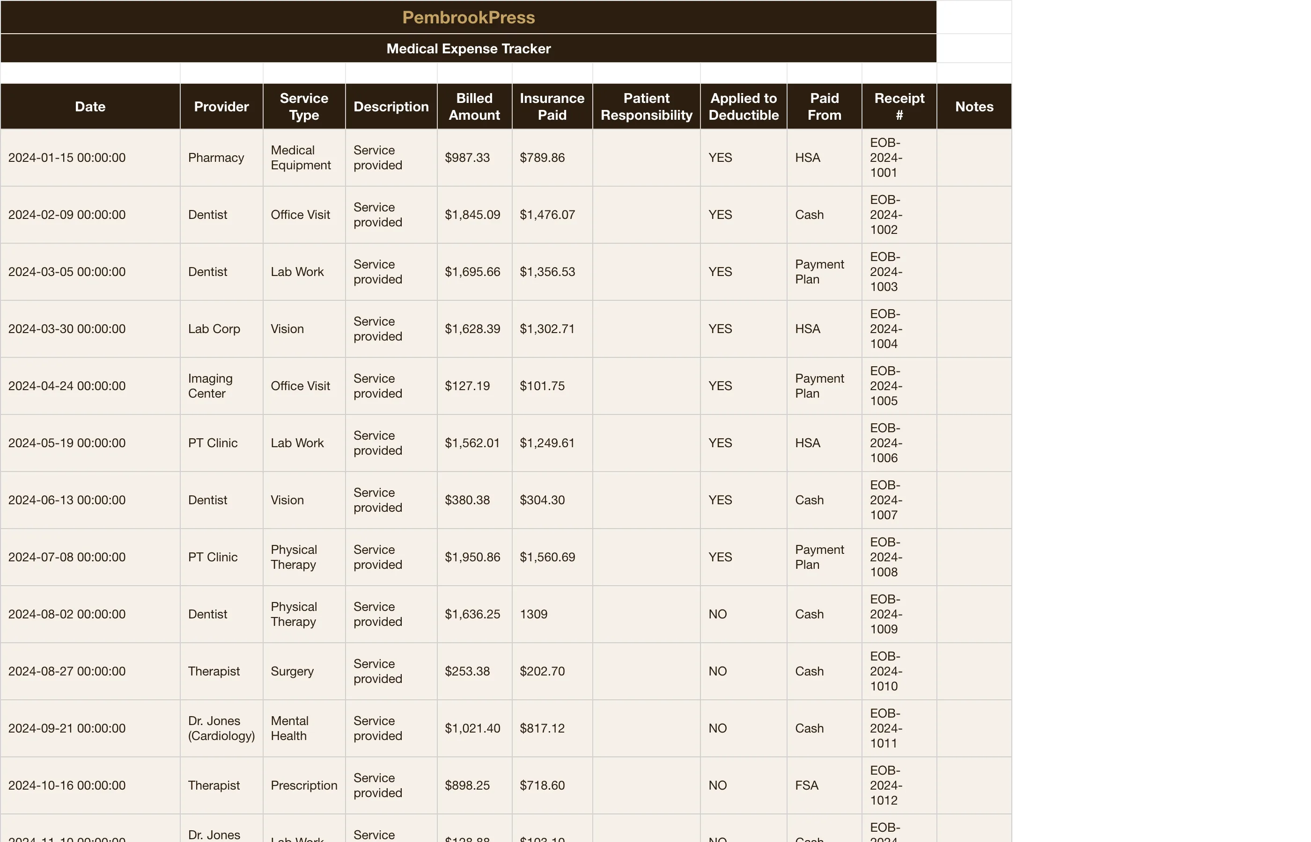Select billed amount $127.19
Image resolution: width=1311 pixels, height=842 pixels.
(x=474, y=386)
